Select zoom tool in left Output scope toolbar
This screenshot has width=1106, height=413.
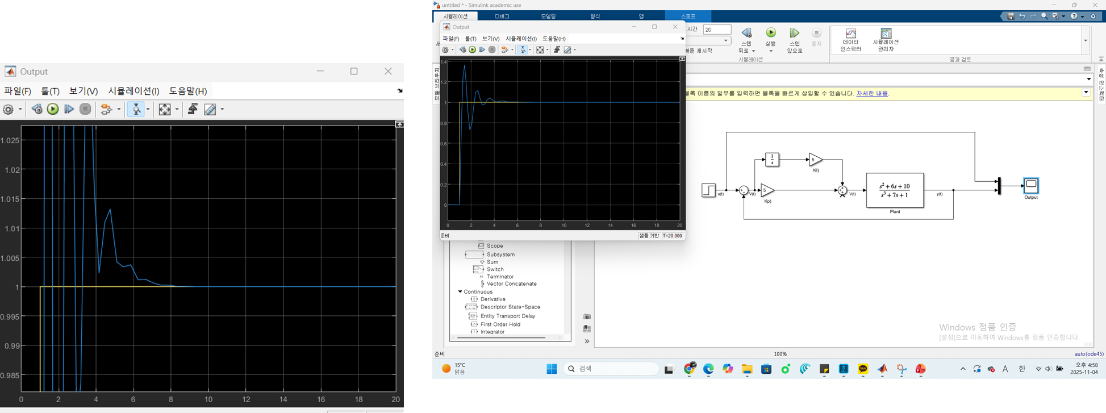(136, 109)
